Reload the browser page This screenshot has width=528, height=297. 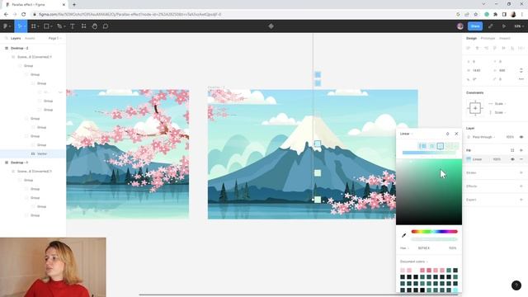[24, 15]
